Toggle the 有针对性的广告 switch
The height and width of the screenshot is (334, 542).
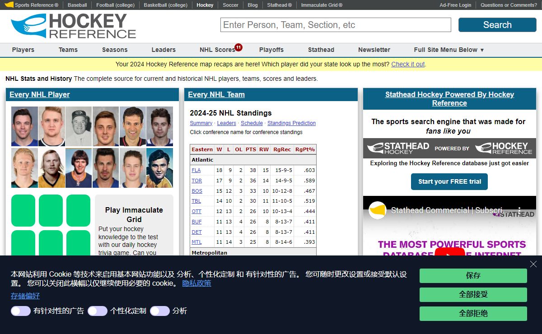click(x=21, y=311)
